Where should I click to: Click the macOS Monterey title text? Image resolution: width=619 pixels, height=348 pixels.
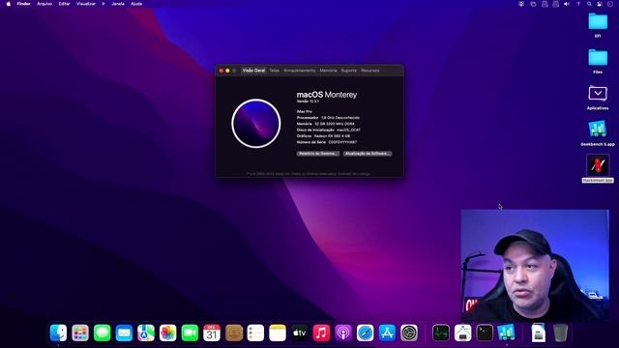point(327,95)
